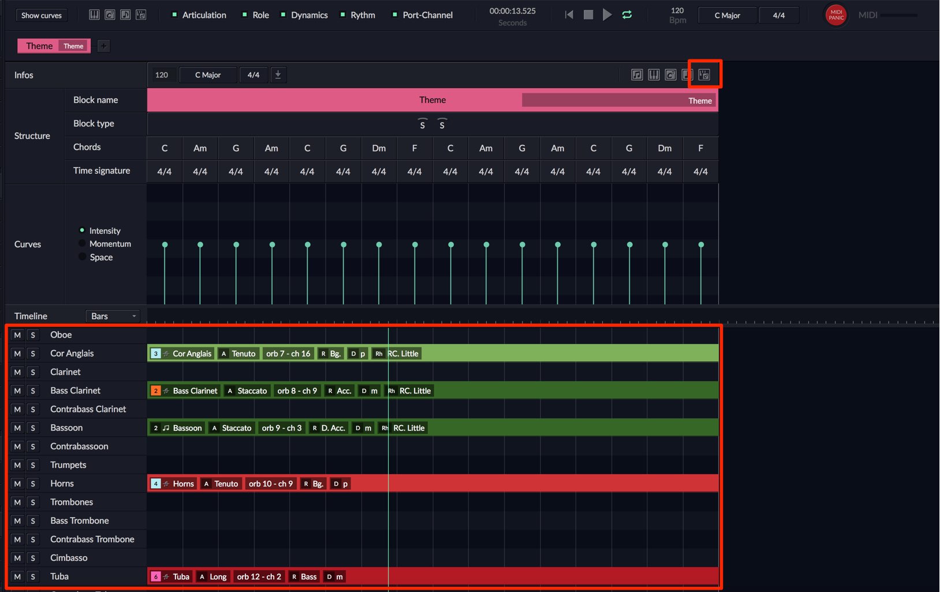Open the D. Acc. role tag on Bassoon clip
Screen dimensions: 940x592
[x=329, y=428]
